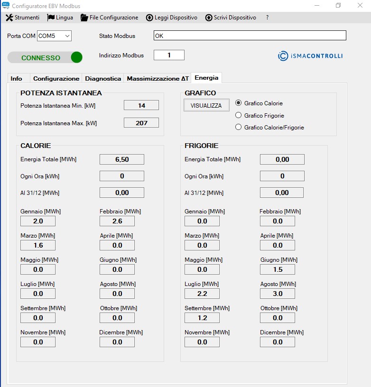Click the Leggi Dispositivo download arrow icon
This screenshot has height=387, width=371.
tap(149, 18)
